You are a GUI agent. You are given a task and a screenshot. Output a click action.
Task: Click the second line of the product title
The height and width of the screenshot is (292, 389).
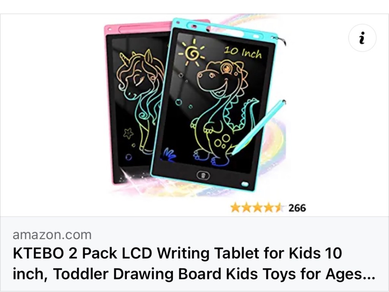194,274
